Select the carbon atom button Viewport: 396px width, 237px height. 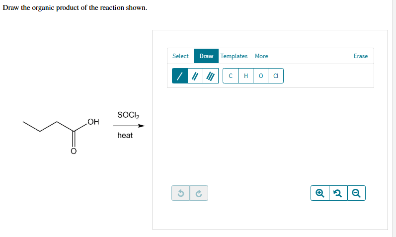click(231, 76)
